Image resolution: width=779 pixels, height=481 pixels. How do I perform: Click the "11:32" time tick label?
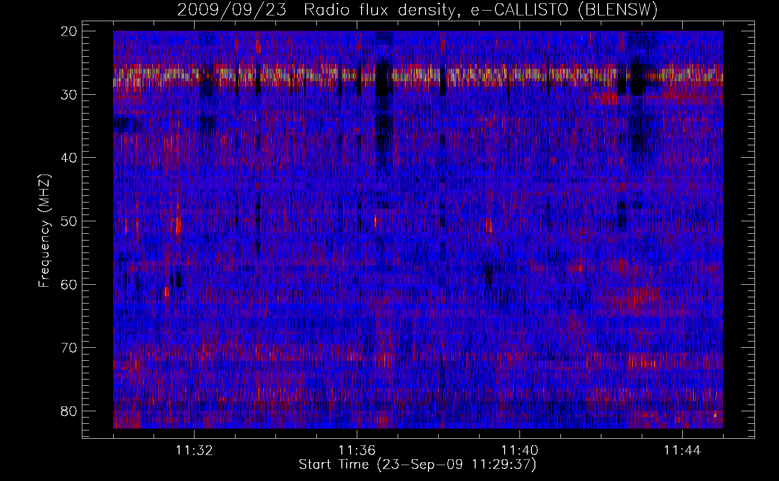pyautogui.click(x=194, y=451)
